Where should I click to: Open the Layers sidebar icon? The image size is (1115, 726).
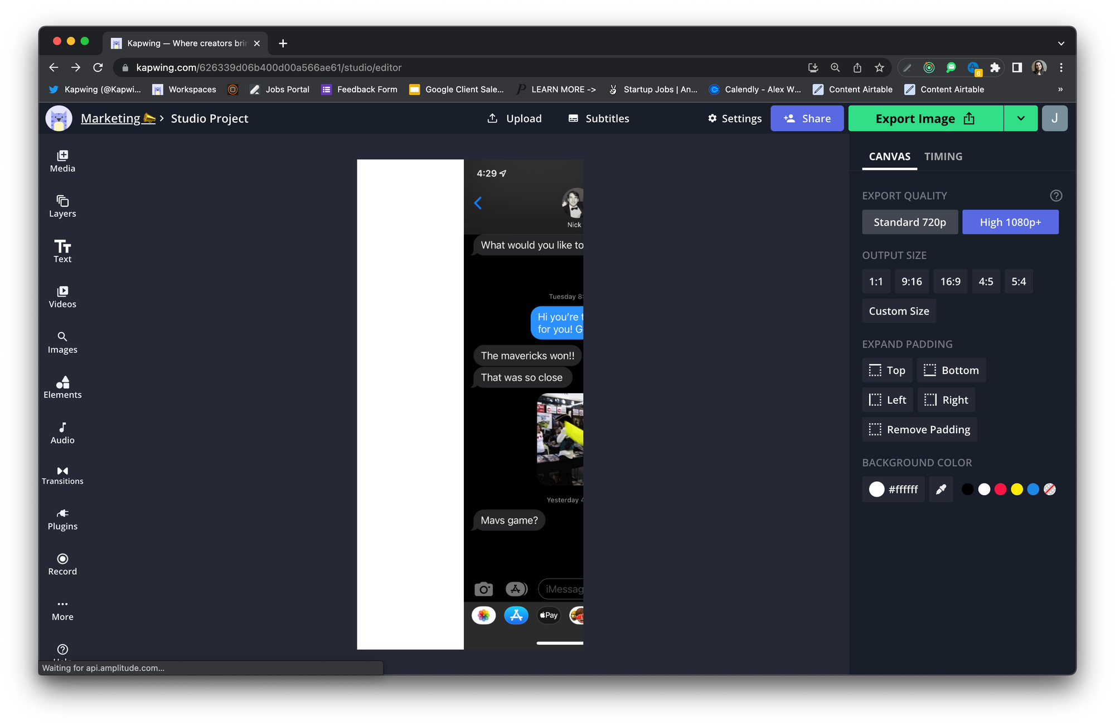coord(62,206)
